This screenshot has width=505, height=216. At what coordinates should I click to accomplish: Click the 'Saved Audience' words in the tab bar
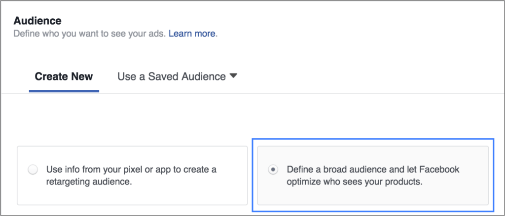[x=187, y=76]
